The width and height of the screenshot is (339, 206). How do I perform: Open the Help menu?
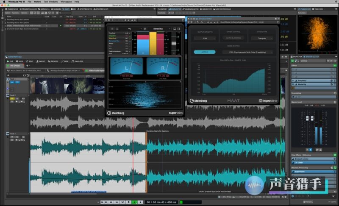[x=77, y=2]
